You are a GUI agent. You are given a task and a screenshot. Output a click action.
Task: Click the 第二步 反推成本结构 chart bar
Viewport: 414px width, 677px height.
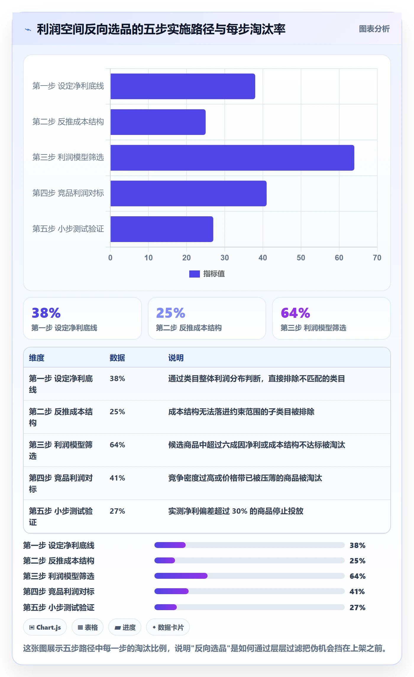[158, 122]
